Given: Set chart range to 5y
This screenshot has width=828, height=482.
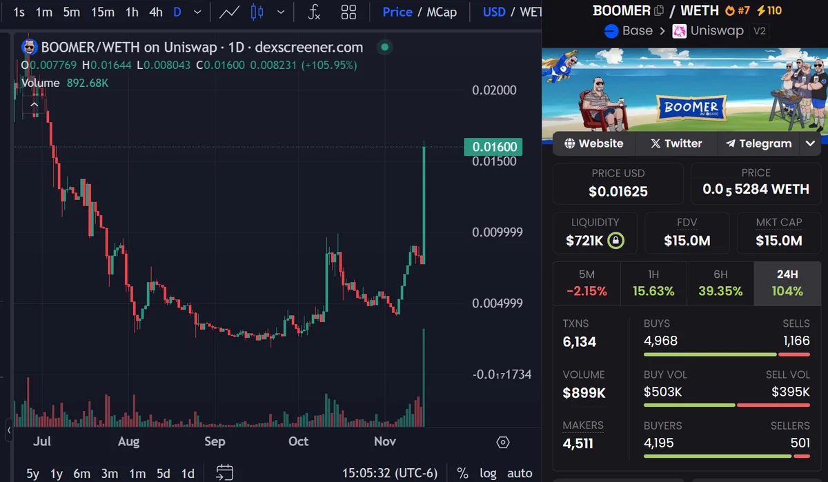Looking at the screenshot, I should [33, 473].
